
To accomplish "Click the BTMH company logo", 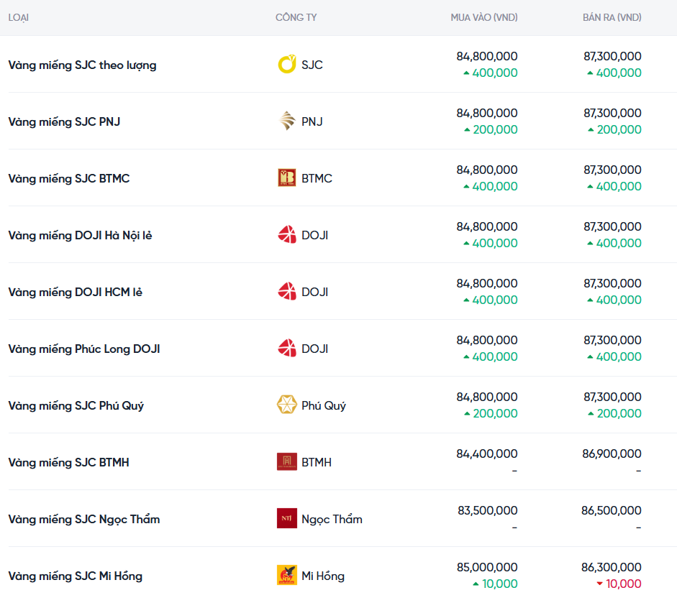I will [287, 462].
